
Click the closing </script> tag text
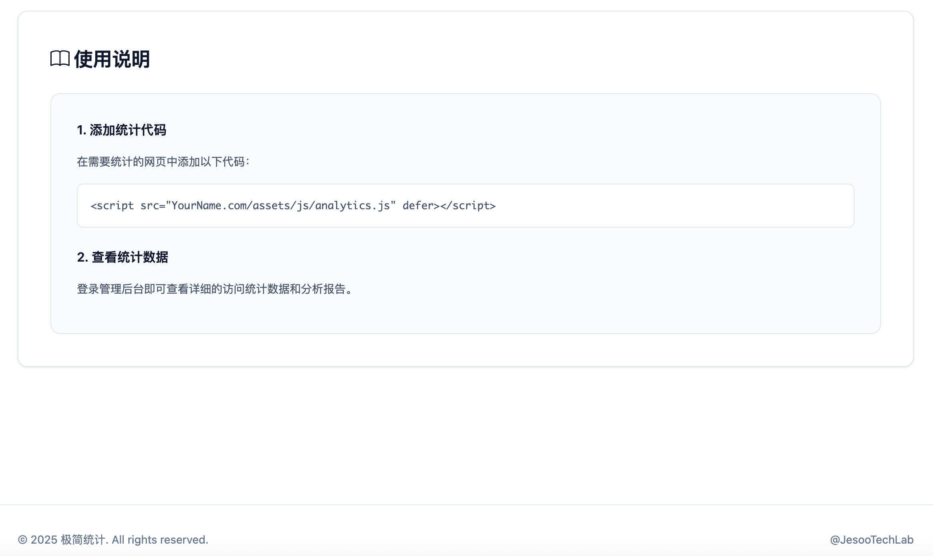tap(470, 205)
